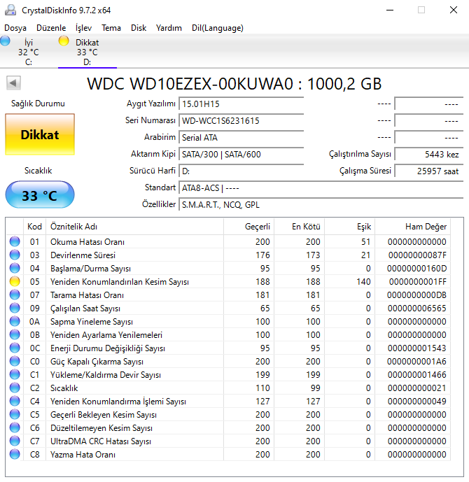469x482 pixels.
Task: Open the Yardım menu
Action: coord(169,28)
